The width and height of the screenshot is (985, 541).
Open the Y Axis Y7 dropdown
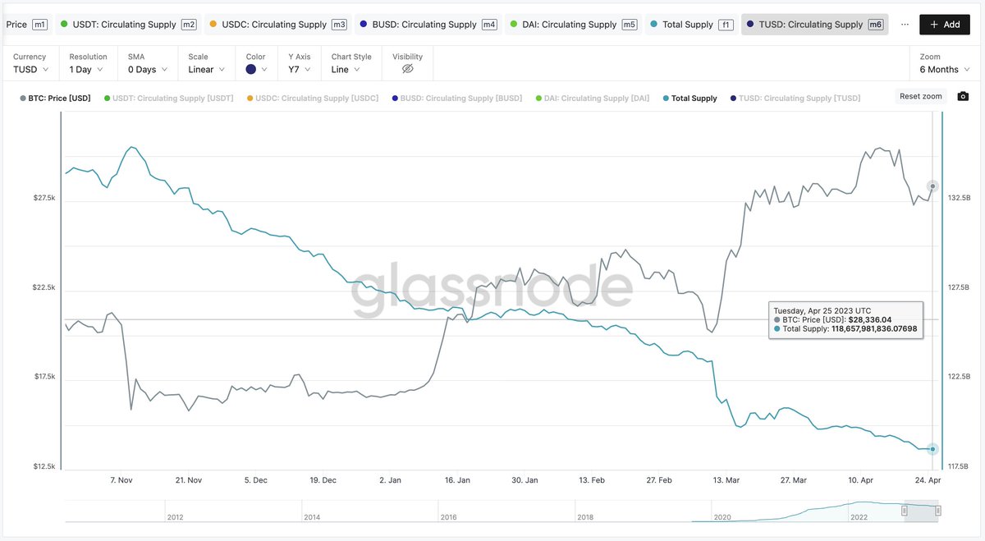click(x=300, y=70)
